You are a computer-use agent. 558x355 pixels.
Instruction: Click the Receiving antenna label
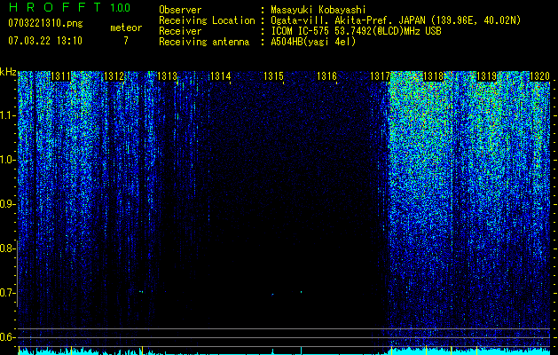coord(204,42)
